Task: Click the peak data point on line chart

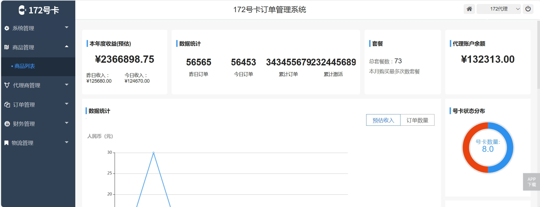Action: [154, 153]
